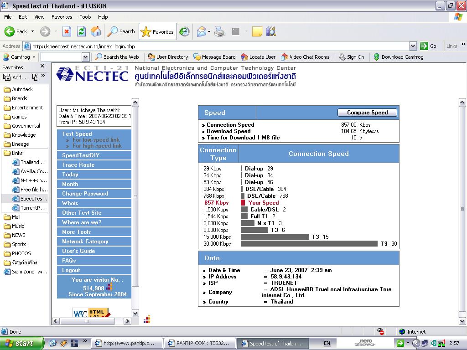
Task: Open the Edit menu
Action: coord(23,17)
